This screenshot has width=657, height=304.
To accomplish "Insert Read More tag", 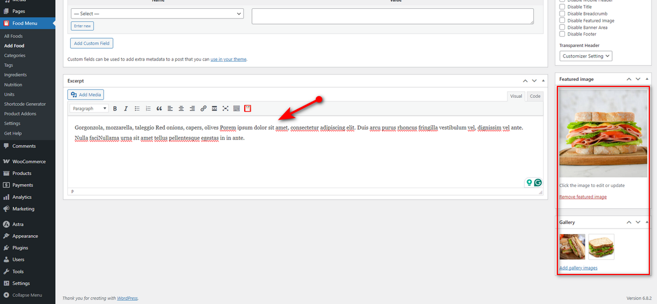I will pos(215,109).
